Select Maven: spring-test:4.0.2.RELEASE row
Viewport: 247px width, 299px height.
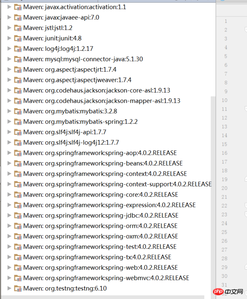(x=100, y=247)
